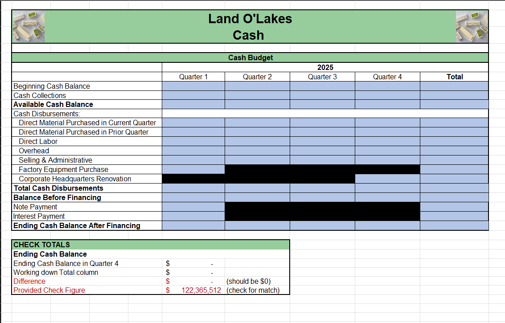Select Selling & Administrative Quarter 1 cell
505x323 pixels.
coord(193,160)
